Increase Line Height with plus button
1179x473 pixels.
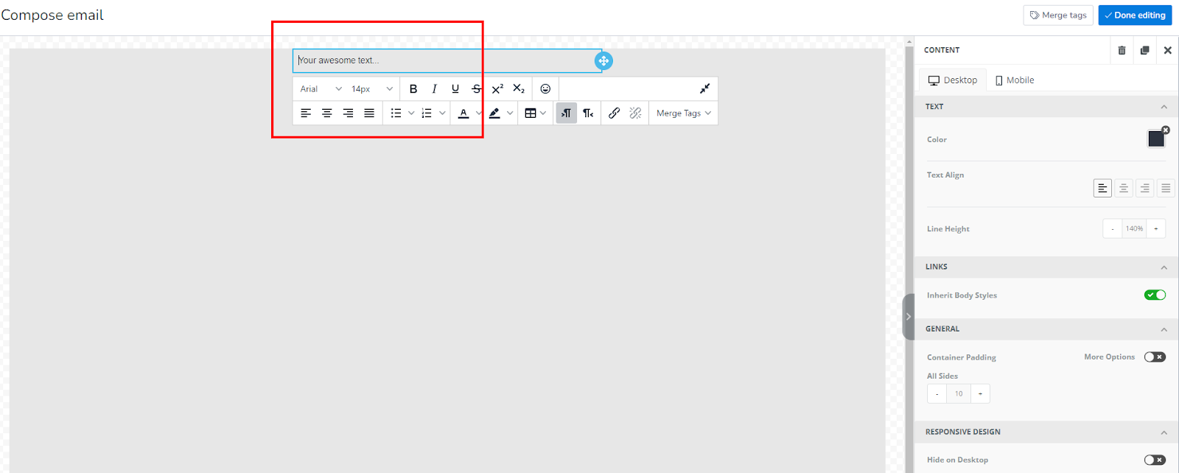[1156, 228]
